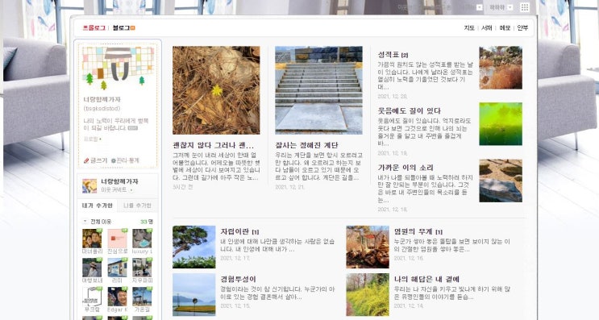
Task: Open neighbor 여행보내 avatar
Action: pos(92,268)
